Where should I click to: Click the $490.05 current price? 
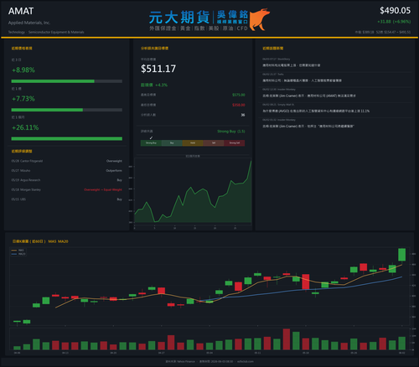coord(395,11)
